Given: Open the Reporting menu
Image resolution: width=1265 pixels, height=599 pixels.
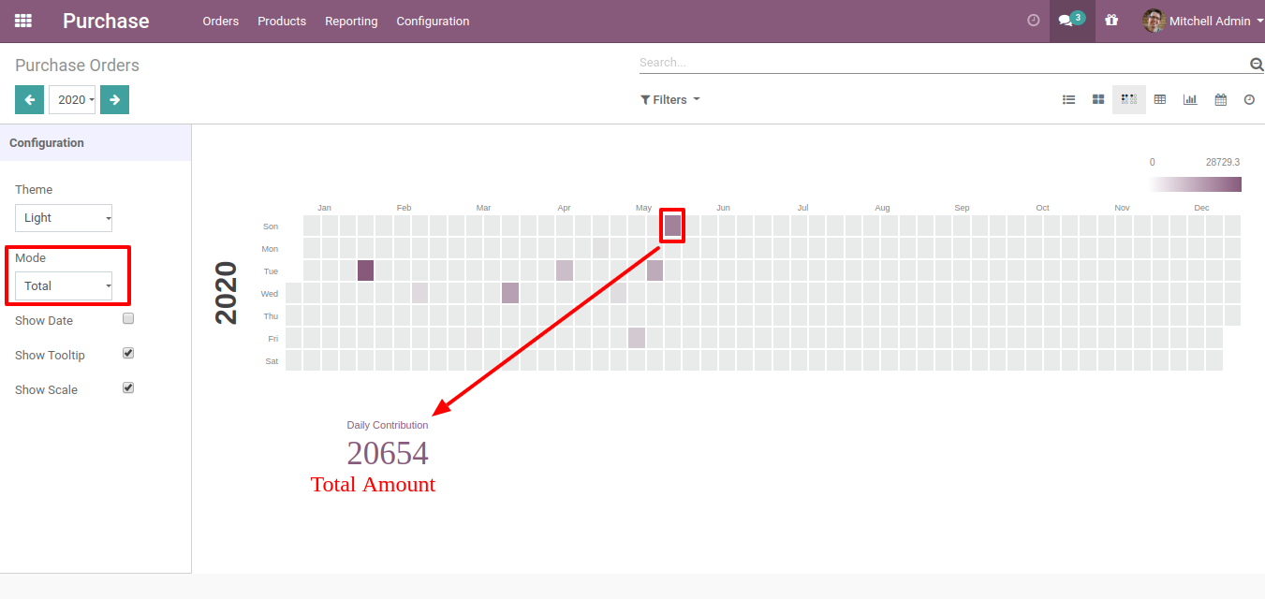Looking at the screenshot, I should coord(351,21).
